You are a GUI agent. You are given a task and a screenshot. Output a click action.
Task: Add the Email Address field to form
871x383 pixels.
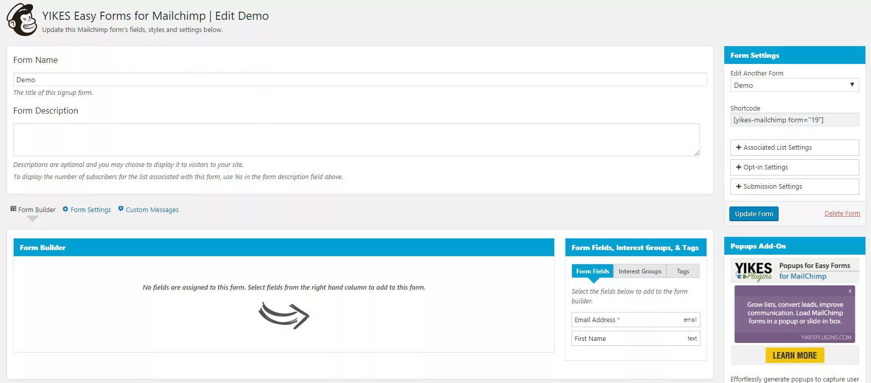[635, 320]
